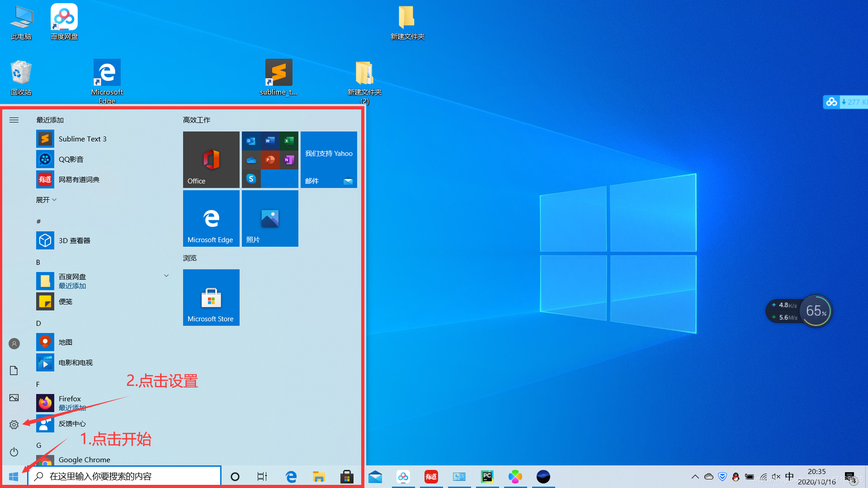The height and width of the screenshot is (488, 868).
Task: Click the user account avatar icon
Action: pyautogui.click(x=14, y=344)
